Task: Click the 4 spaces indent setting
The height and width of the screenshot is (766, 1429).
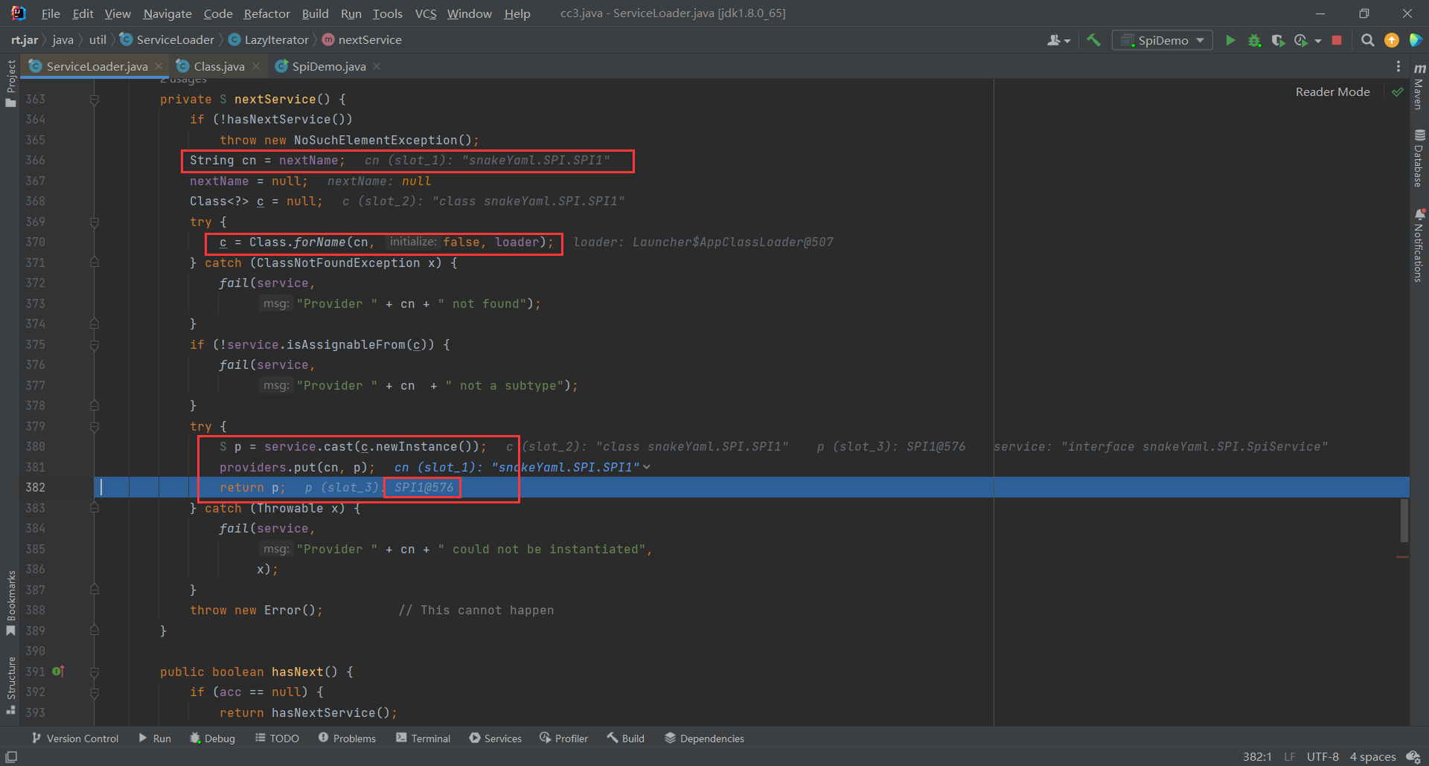Action: pos(1373,756)
